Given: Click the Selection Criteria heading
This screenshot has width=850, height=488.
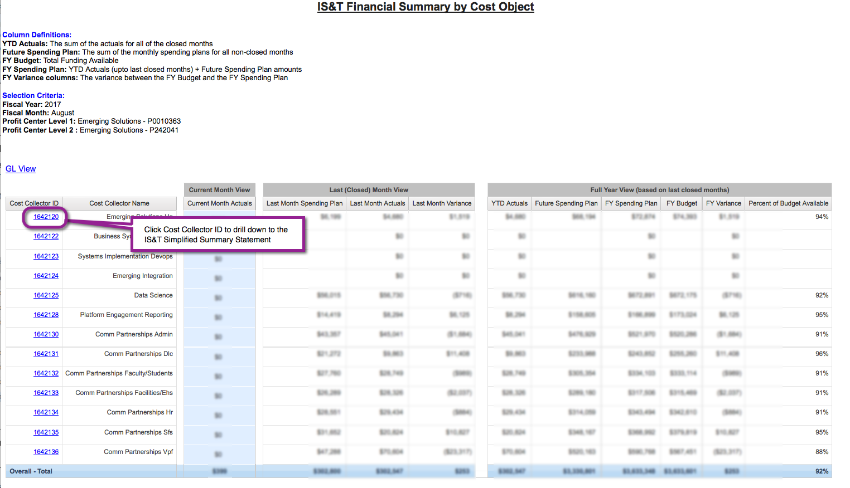Looking at the screenshot, I should 33,96.
